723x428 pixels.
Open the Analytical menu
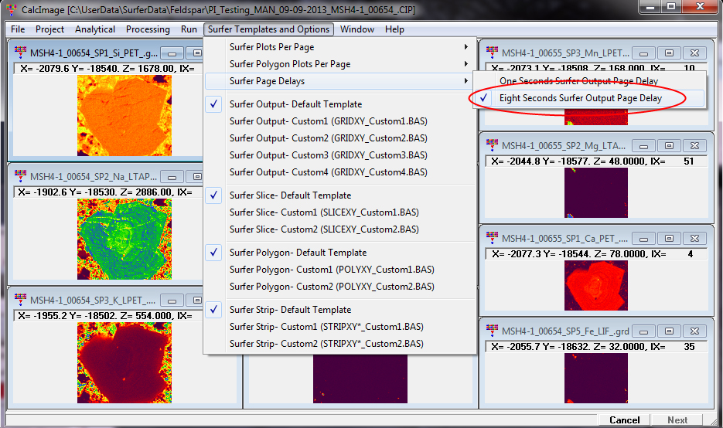95,29
